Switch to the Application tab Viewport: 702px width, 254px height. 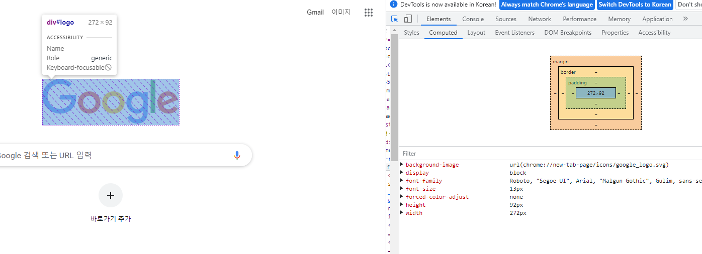coord(657,19)
